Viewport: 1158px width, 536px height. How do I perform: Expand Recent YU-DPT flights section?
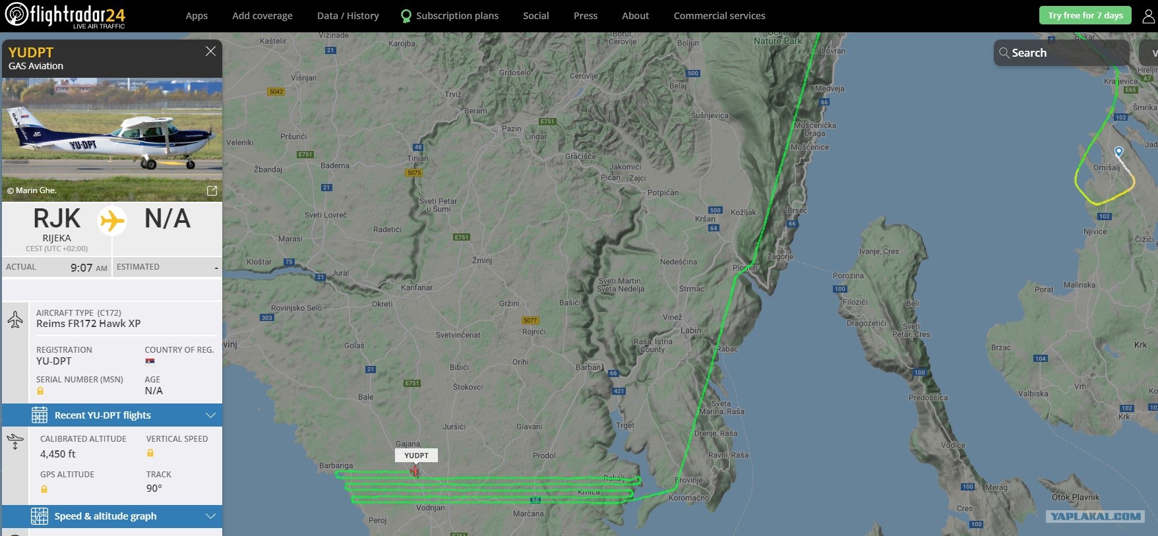point(112,415)
